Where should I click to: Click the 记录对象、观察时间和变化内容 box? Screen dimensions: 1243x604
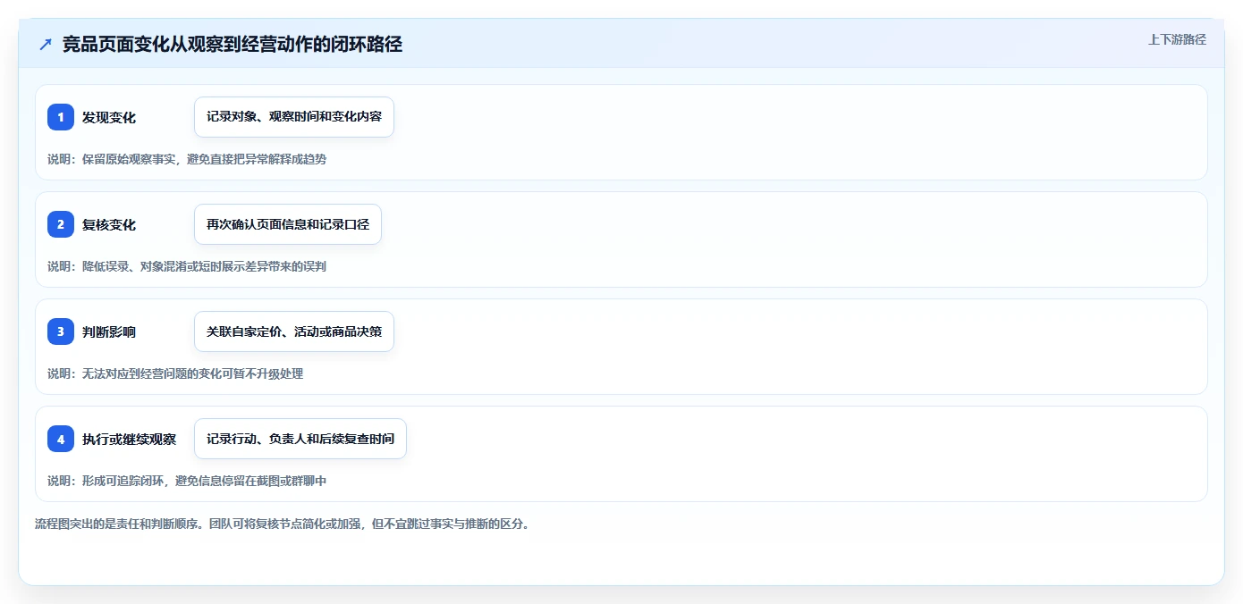294,117
